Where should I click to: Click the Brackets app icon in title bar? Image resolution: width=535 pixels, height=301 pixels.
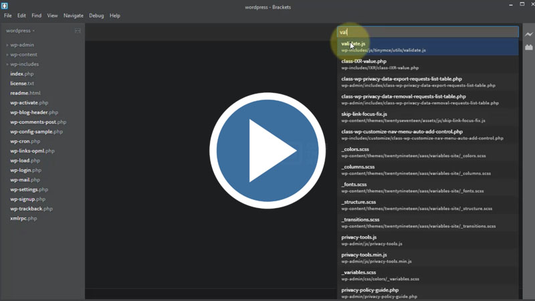point(5,6)
